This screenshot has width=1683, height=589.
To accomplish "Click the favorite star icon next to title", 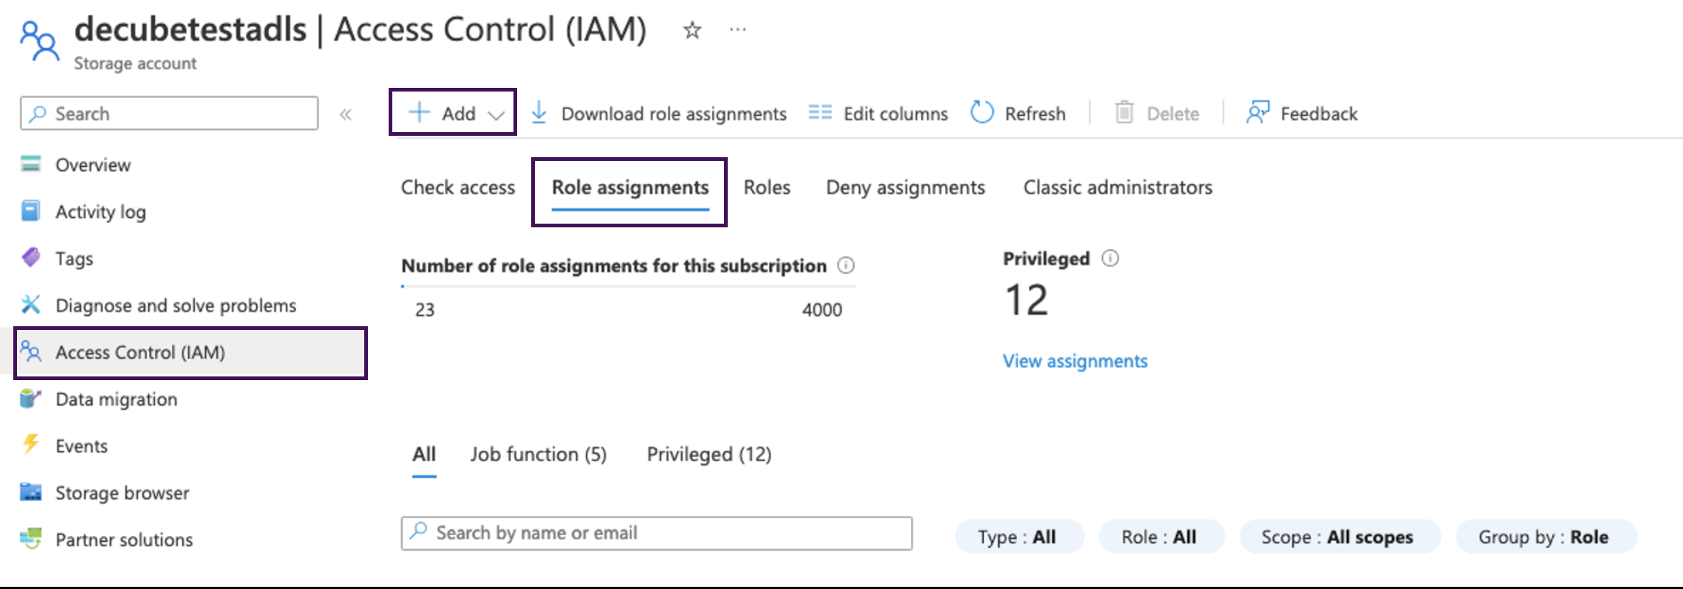I will [x=692, y=30].
